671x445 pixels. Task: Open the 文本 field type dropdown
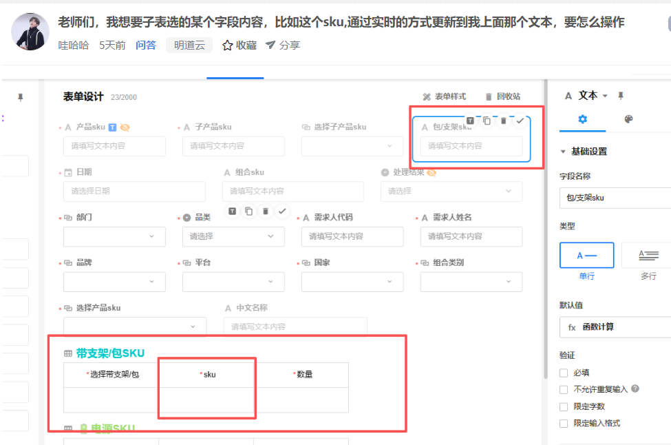[x=605, y=96]
